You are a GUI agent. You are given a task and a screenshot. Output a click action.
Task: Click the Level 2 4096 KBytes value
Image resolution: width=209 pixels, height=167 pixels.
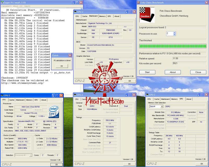[52, 145]
